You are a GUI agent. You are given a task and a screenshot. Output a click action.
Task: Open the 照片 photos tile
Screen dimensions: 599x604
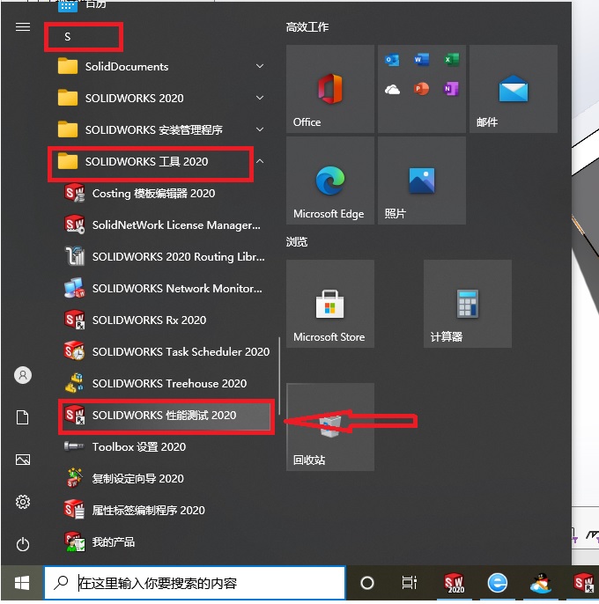[422, 180]
